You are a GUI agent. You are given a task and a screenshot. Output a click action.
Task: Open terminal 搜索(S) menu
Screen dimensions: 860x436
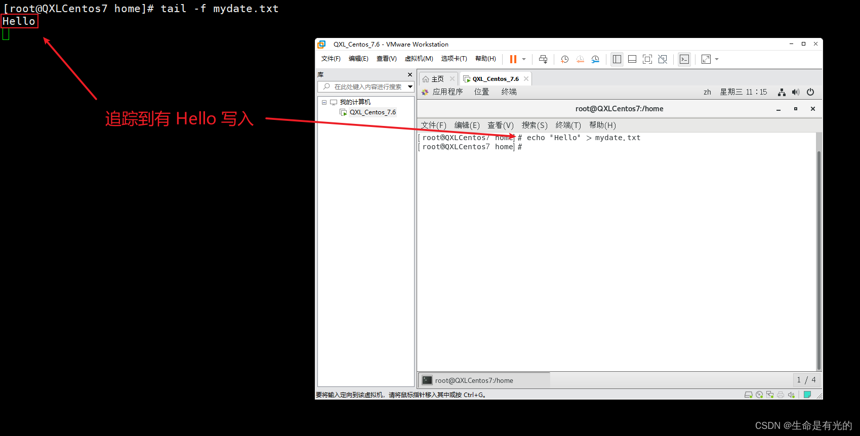pyautogui.click(x=535, y=125)
